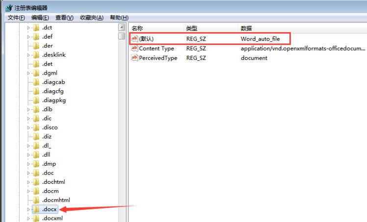The width and height of the screenshot is (367, 222).
Task: Click the tree pane scrollbar thumb
Action: pyautogui.click(x=122, y=36)
